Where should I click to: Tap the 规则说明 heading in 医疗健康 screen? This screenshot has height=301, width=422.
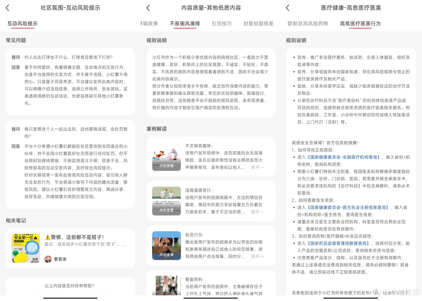(296, 40)
